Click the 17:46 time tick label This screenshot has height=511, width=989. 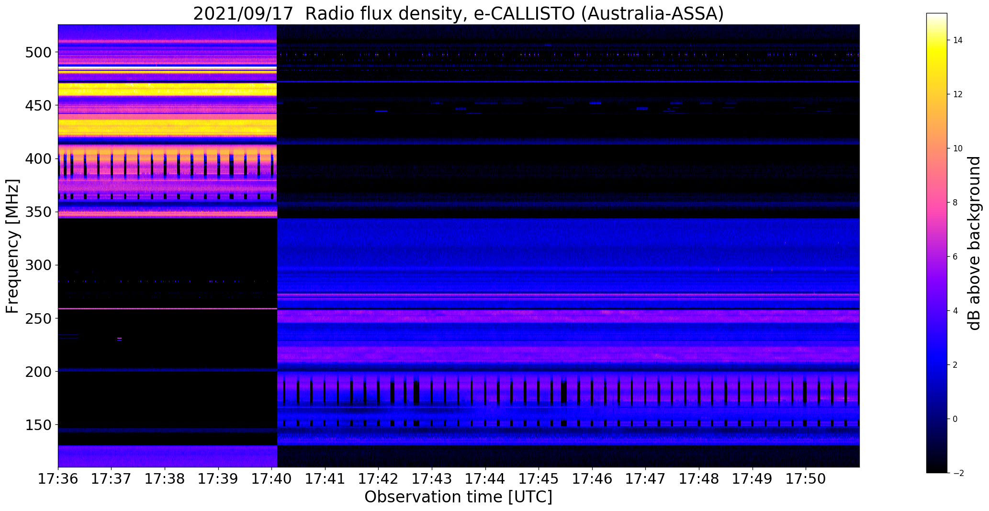pyautogui.click(x=592, y=479)
